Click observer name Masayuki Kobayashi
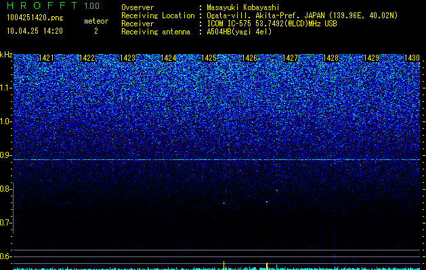Image resolution: width=426 pixels, height=270 pixels. click(x=243, y=8)
